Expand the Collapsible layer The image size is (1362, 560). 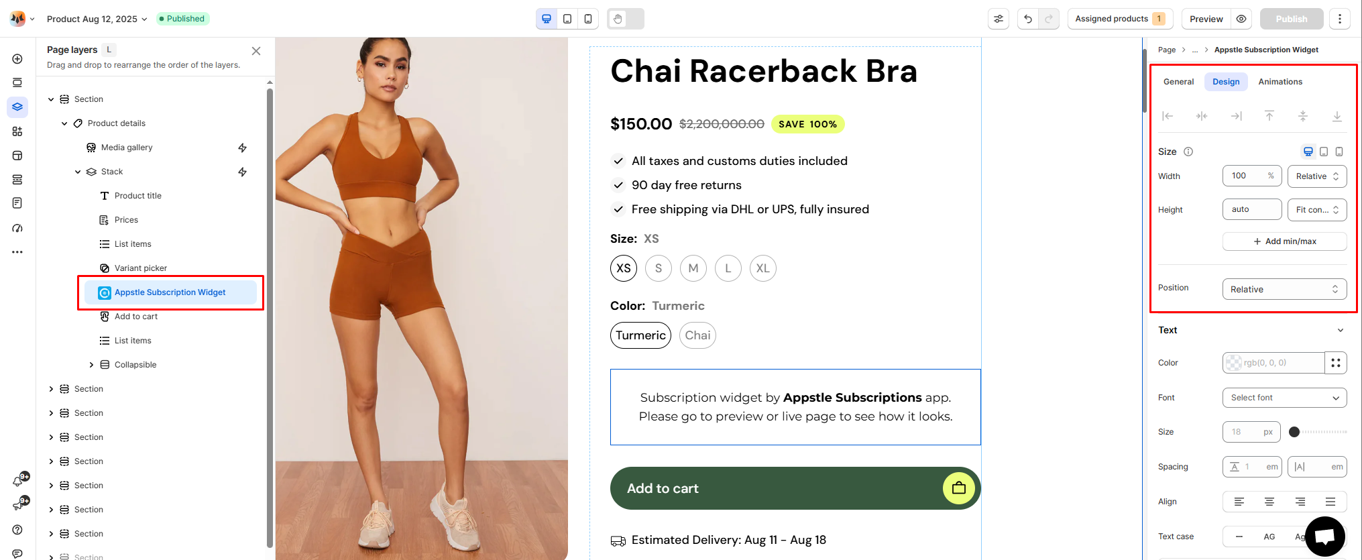92,365
